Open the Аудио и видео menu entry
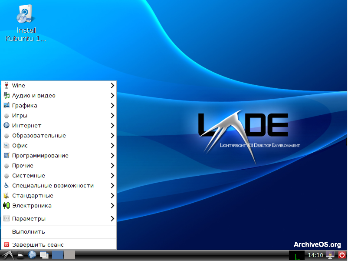This screenshot has width=348, height=261. click(x=59, y=95)
